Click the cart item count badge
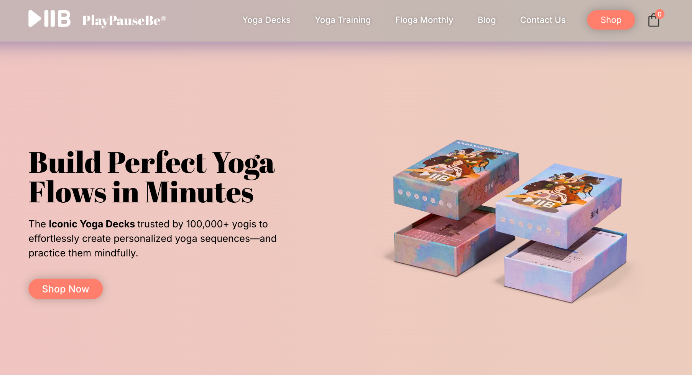This screenshot has width=692, height=375. pyautogui.click(x=659, y=14)
